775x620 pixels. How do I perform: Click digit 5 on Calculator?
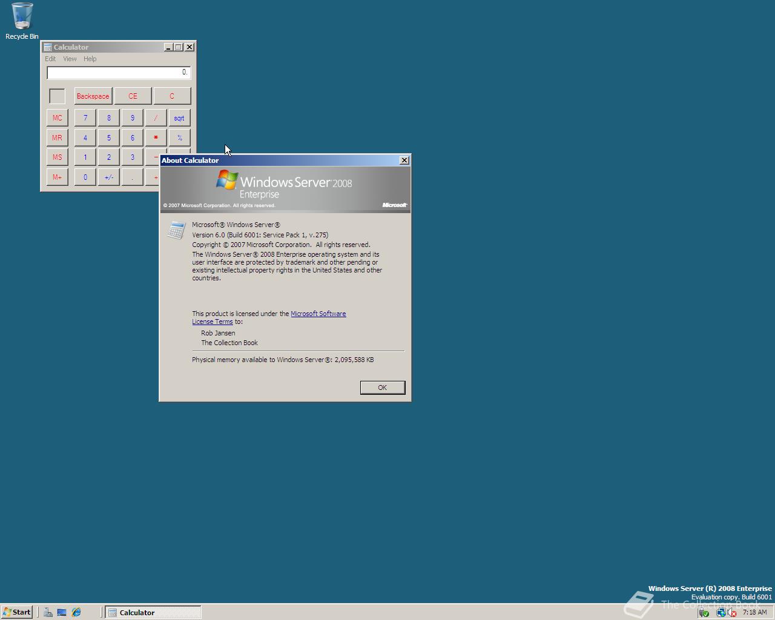(109, 137)
